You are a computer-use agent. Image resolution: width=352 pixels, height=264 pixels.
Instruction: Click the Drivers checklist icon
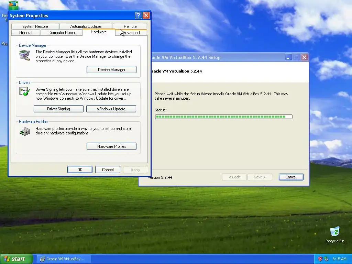coord(25,91)
